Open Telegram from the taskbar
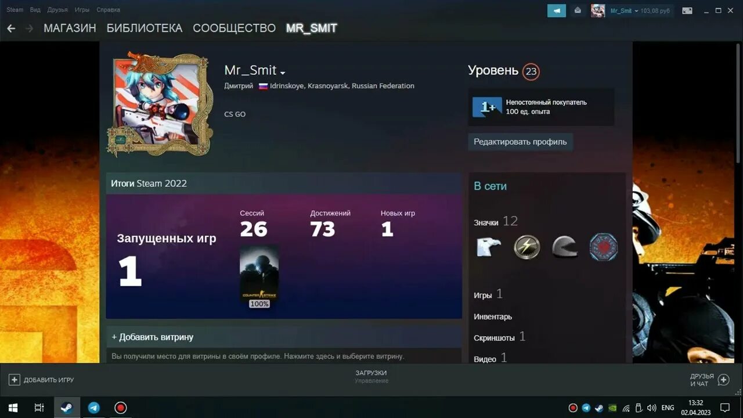 click(93, 408)
